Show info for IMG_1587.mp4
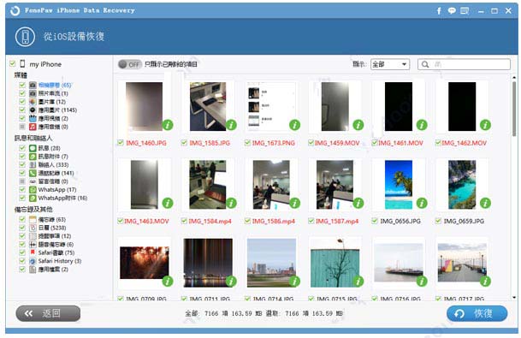521x338 pixels. tap(358, 203)
